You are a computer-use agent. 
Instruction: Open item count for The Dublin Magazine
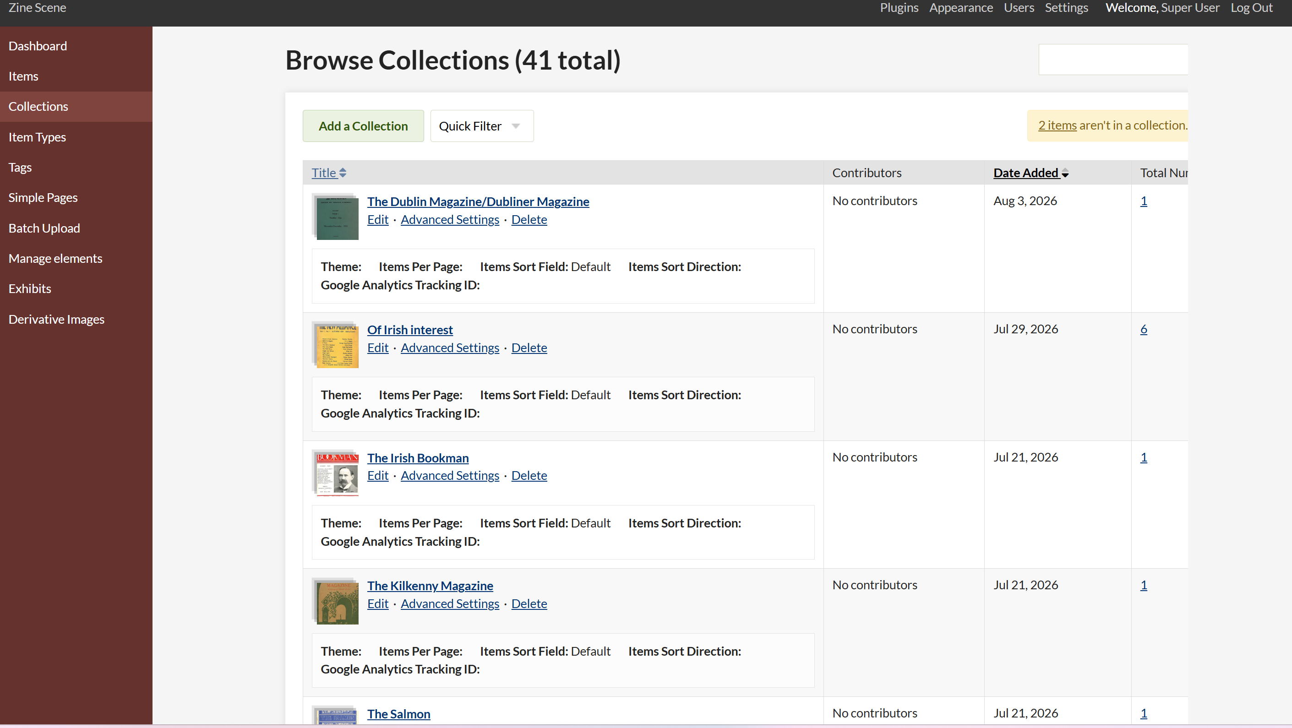tap(1144, 201)
